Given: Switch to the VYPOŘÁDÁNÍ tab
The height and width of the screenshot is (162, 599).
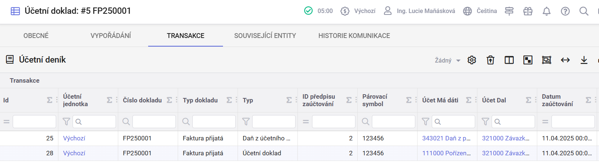Looking at the screenshot, I should click(111, 36).
